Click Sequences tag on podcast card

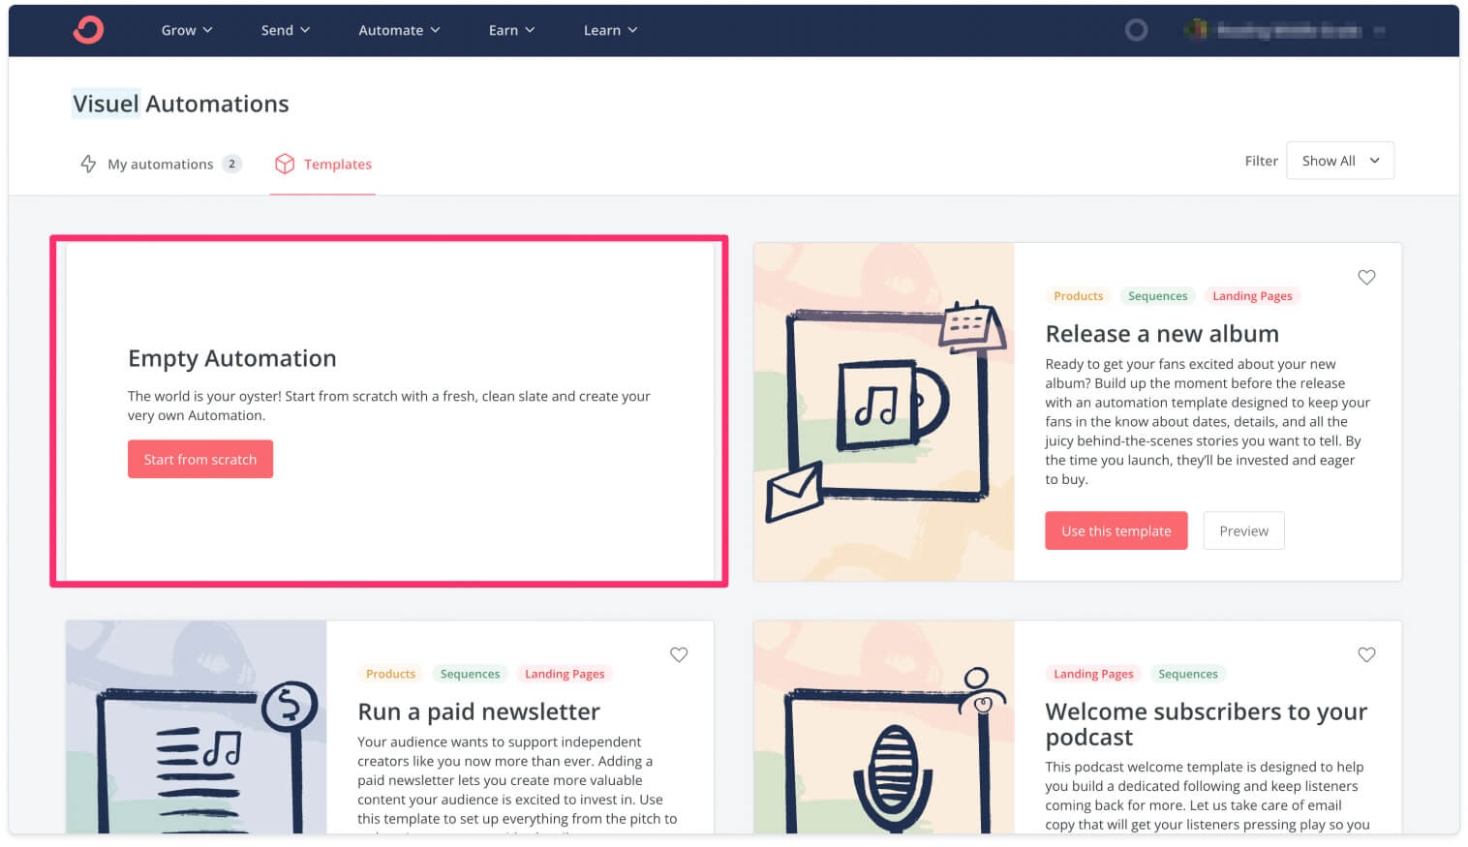[1188, 674]
